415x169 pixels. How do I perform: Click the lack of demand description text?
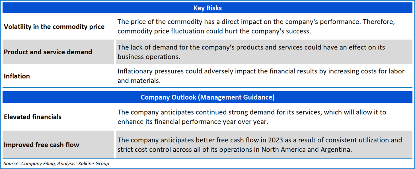(251, 52)
